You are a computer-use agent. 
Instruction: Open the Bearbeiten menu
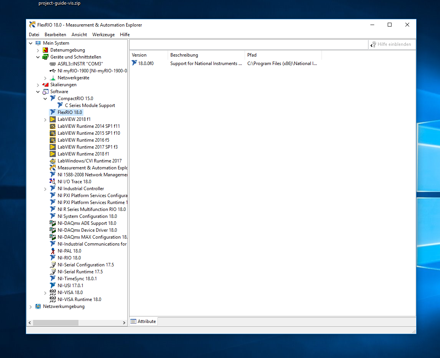tap(55, 35)
